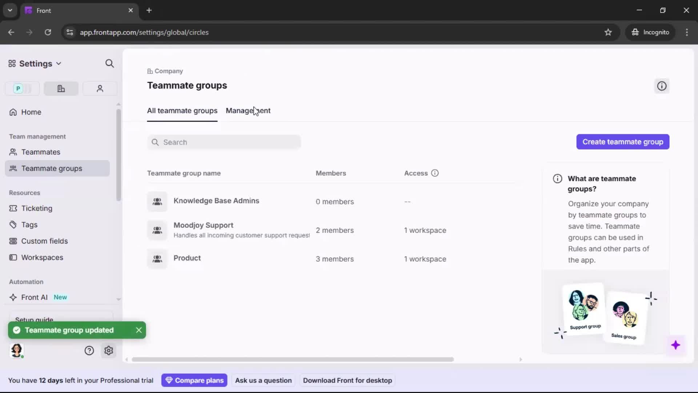Open the browser options three-dot menu

click(687, 32)
